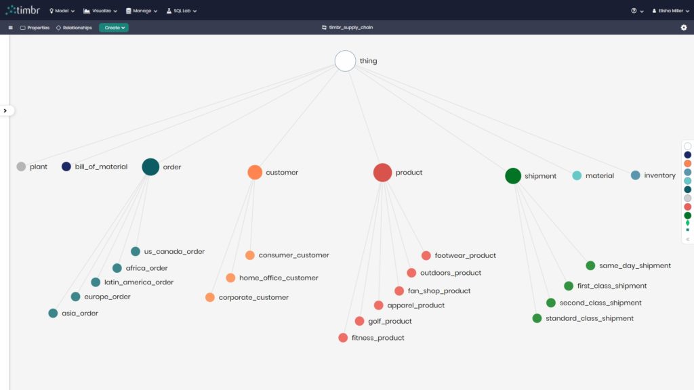Image resolution: width=694 pixels, height=390 pixels.
Task: Open the SQL Lab icon
Action: tap(169, 10)
